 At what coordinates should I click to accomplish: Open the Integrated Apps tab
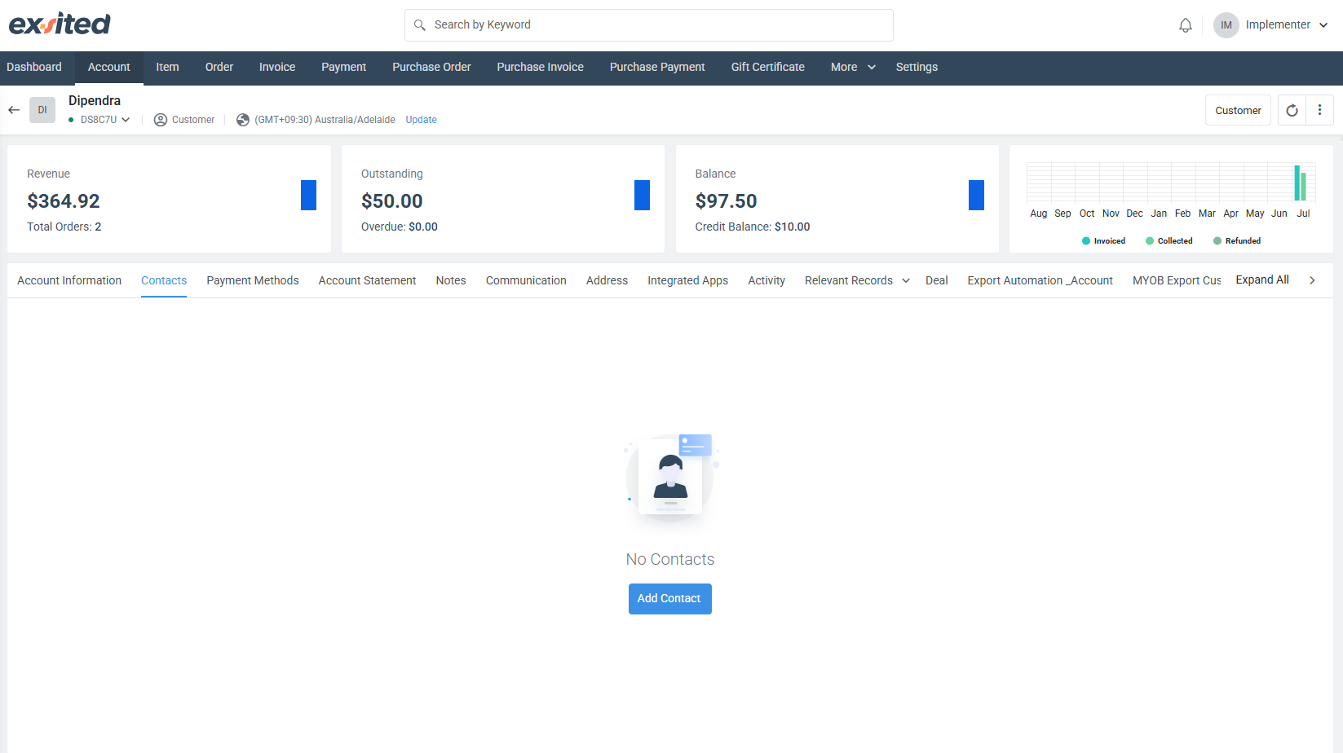(x=687, y=280)
